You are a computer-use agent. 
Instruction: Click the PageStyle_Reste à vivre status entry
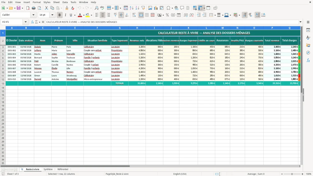(x=117, y=174)
